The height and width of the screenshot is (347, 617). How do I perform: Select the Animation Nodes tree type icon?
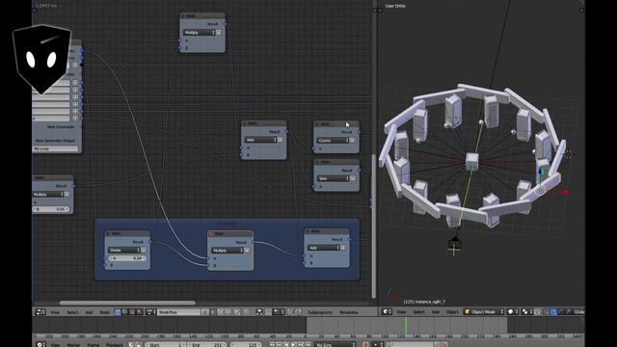(118, 312)
